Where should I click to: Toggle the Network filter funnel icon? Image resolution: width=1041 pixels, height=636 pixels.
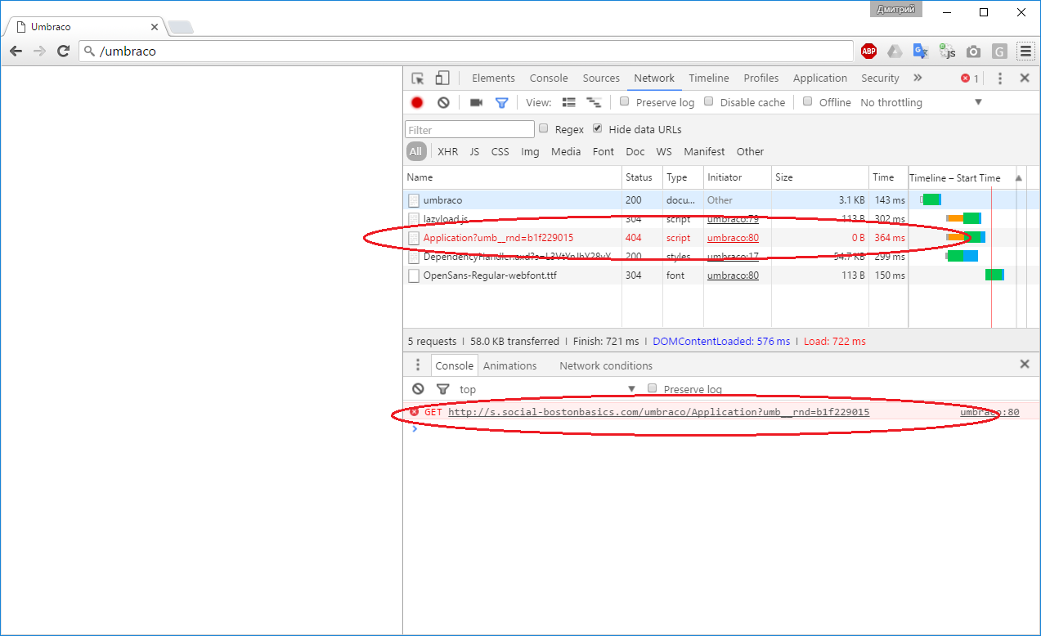click(502, 103)
